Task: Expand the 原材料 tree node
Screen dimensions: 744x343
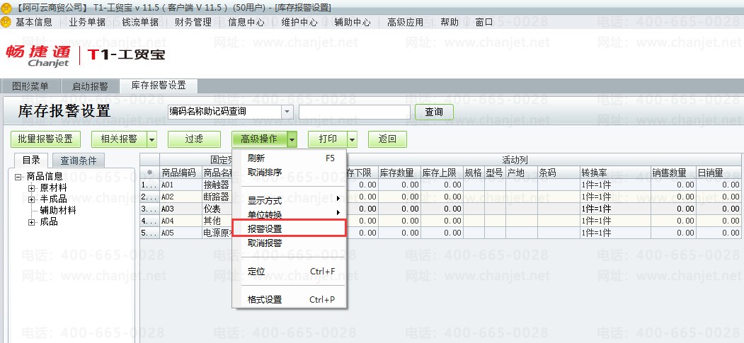Action: click(x=32, y=188)
